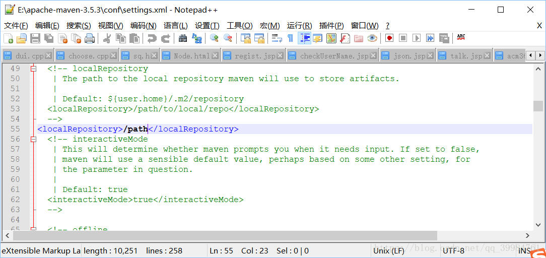Open the 插件(P) menu
Viewport: 546px width, 258px height.
point(331,25)
